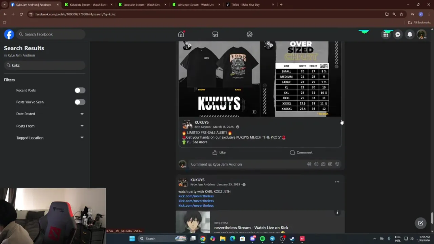Click the Facebook logo
The image size is (434, 244).
(x=9, y=34)
